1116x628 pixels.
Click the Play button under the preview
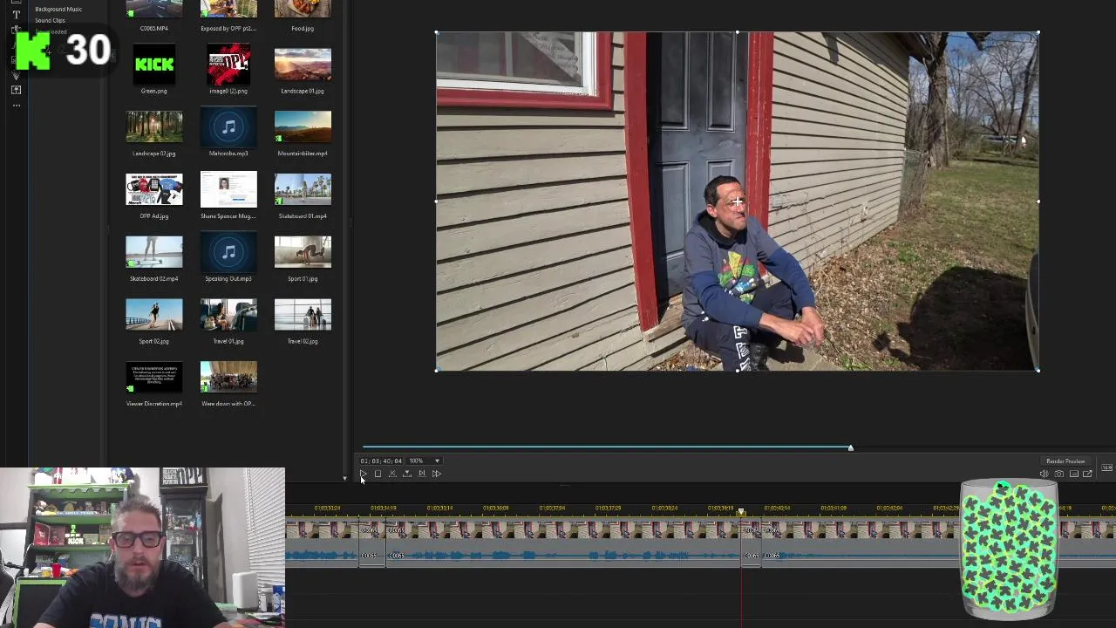point(364,474)
